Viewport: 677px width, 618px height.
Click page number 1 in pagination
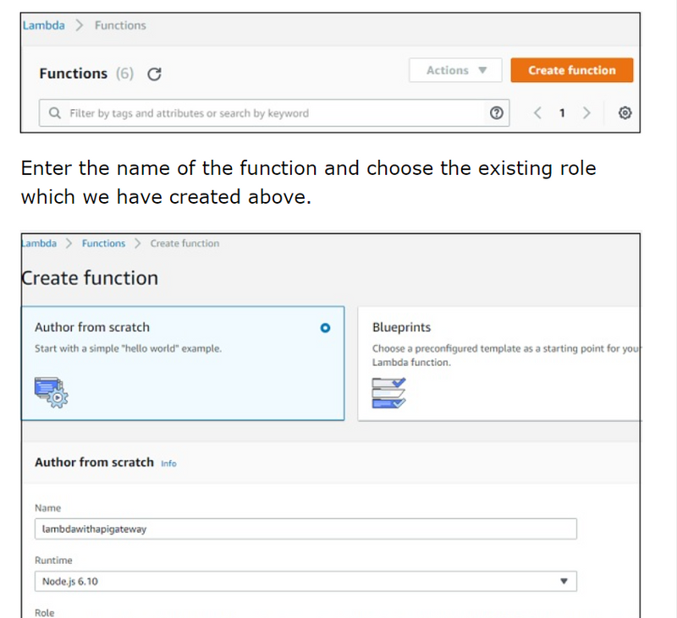click(x=562, y=113)
